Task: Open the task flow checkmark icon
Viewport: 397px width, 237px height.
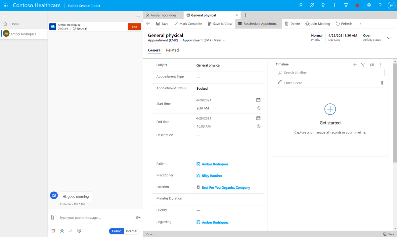Action: click(x=312, y=5)
